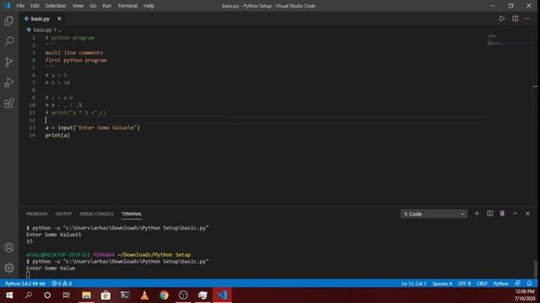Open VLC media player on taskbar
Screen dimensions: 540x303
pyautogui.click(x=144, y=295)
